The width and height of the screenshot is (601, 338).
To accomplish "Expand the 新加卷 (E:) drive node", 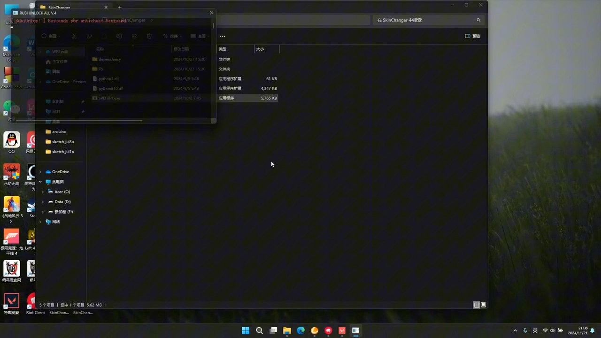I will [43, 212].
